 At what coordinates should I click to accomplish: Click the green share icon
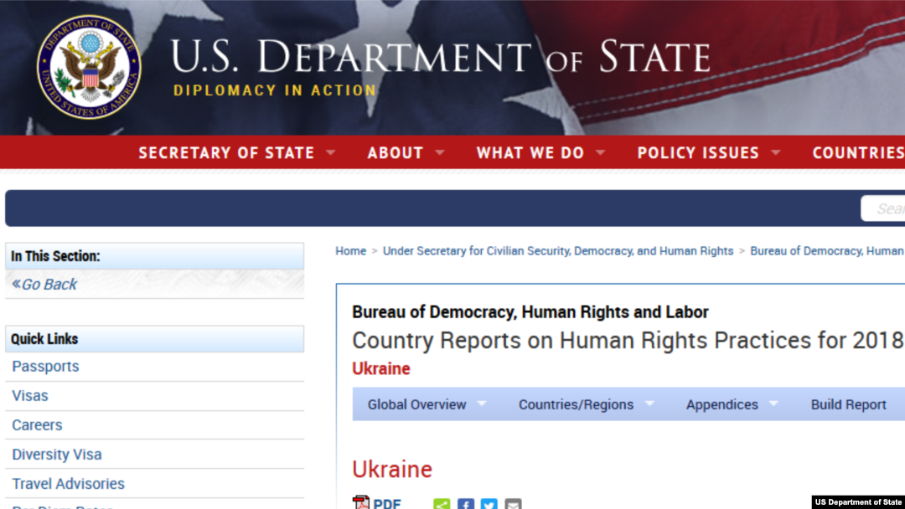point(442,504)
